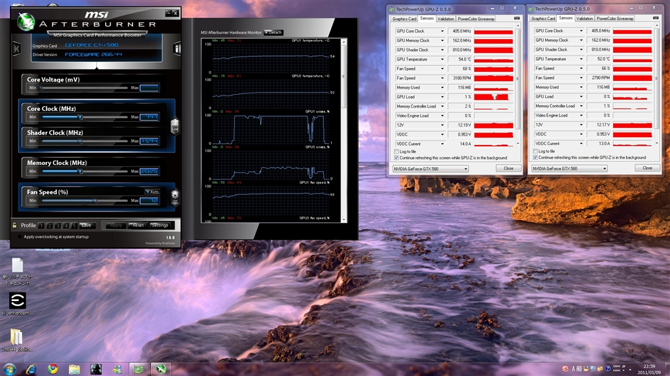Click the MSI Afterburner taskbar button
The image size is (670, 376).
161,369
